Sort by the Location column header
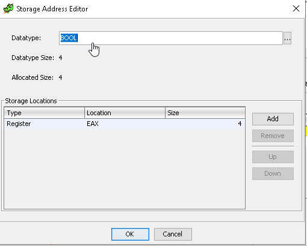Image resolution: width=307 pixels, height=246 pixels. tap(125, 113)
